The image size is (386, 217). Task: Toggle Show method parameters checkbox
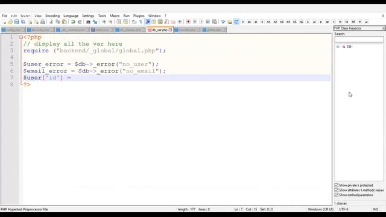click(337, 195)
